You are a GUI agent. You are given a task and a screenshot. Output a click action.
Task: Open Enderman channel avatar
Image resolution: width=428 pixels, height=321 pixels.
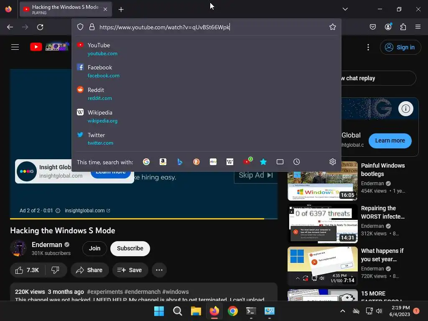[18, 248]
